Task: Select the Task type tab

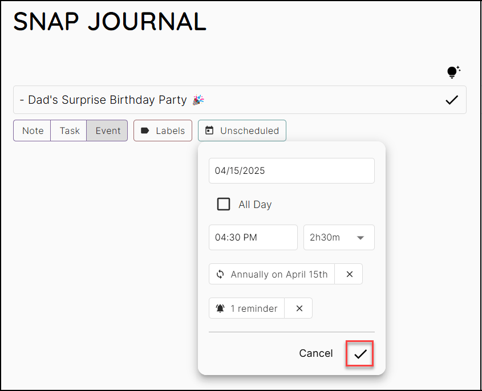Action: [69, 131]
